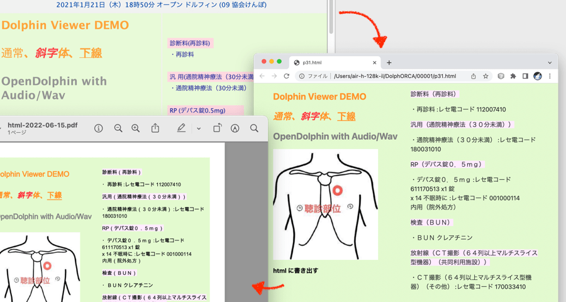The image size is (566, 302).
Task: Maximize the Chrome window with green button
Action: pyautogui.click(x=279, y=62)
